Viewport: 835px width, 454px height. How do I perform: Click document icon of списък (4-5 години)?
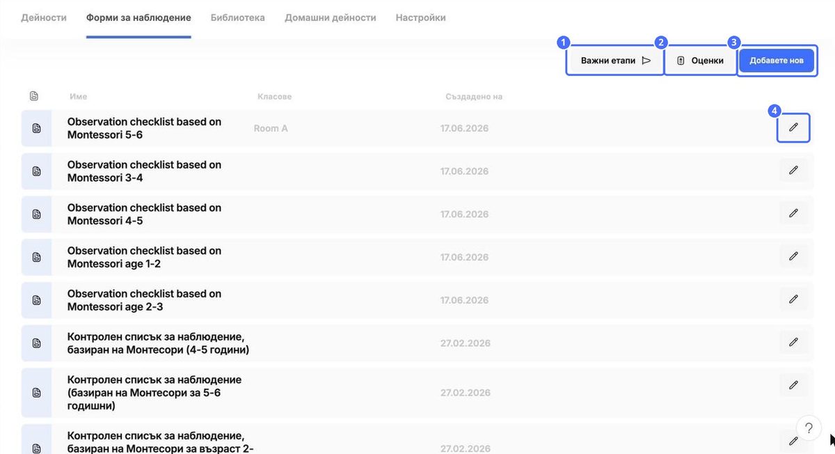[x=36, y=343]
